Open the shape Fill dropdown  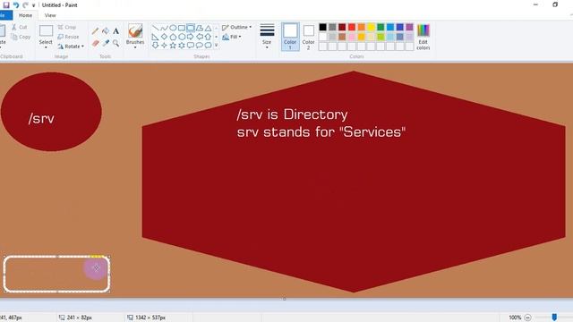tap(232, 37)
